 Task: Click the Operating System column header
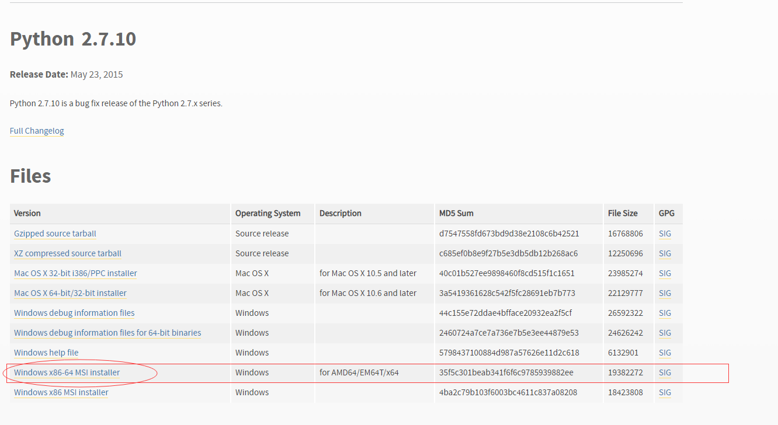point(268,213)
